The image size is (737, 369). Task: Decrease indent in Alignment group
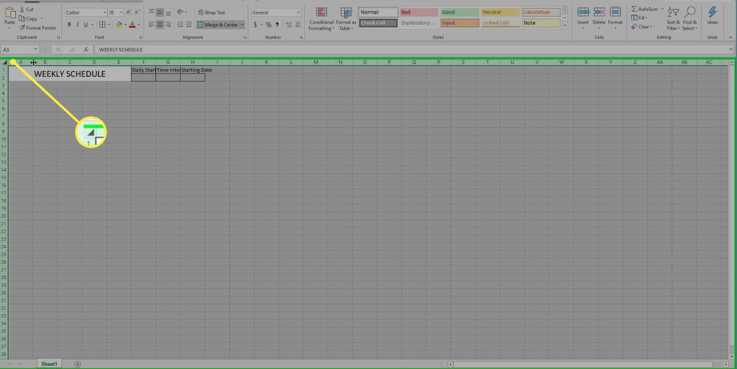[x=180, y=24]
